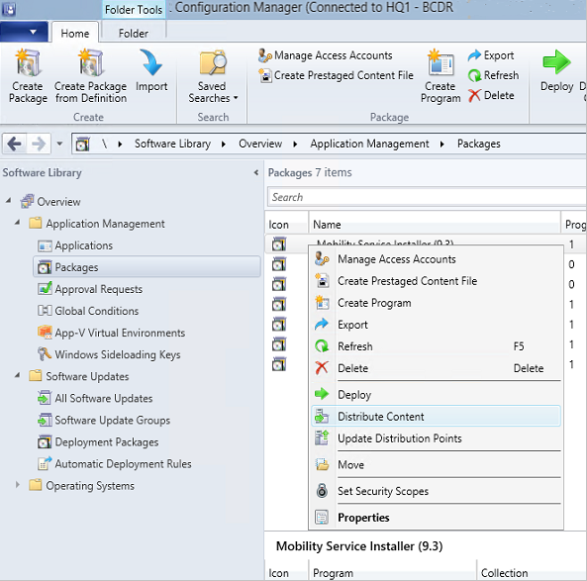Open the Saved Searches dropdown
Image resolution: width=587 pixels, height=581 pixels.
pos(213,75)
